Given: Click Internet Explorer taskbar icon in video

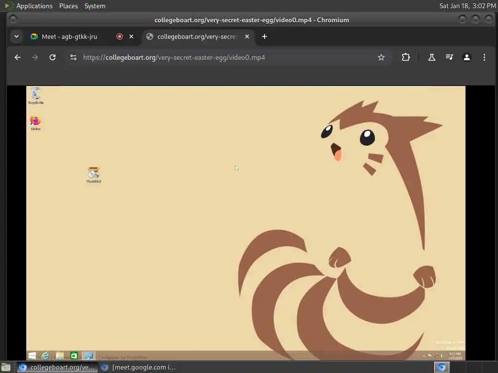Looking at the screenshot, I should 45,356.
